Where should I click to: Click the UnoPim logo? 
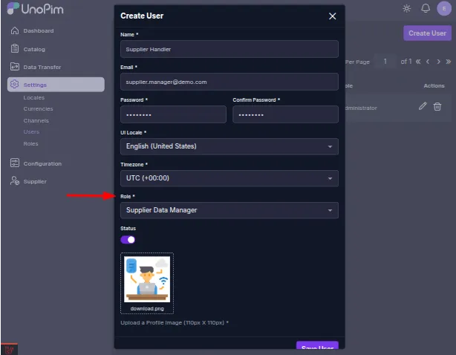click(x=35, y=9)
